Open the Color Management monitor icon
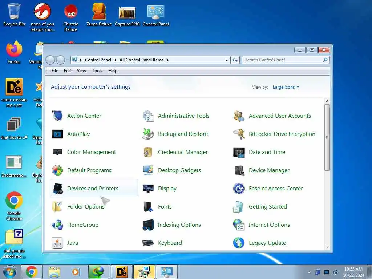The image size is (372, 279). coord(57,152)
